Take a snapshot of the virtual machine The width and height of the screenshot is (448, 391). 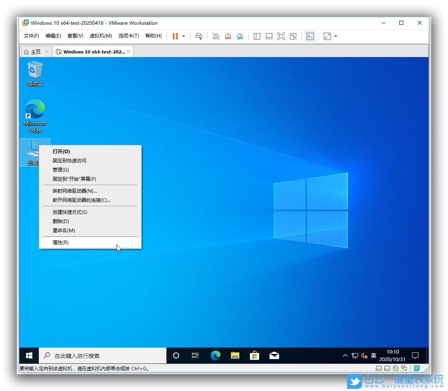(216, 36)
